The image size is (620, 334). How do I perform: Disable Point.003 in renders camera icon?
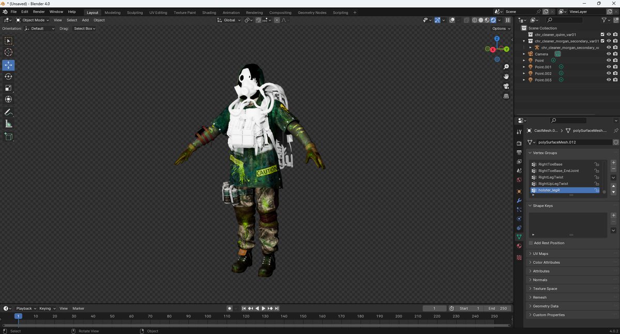pos(615,79)
